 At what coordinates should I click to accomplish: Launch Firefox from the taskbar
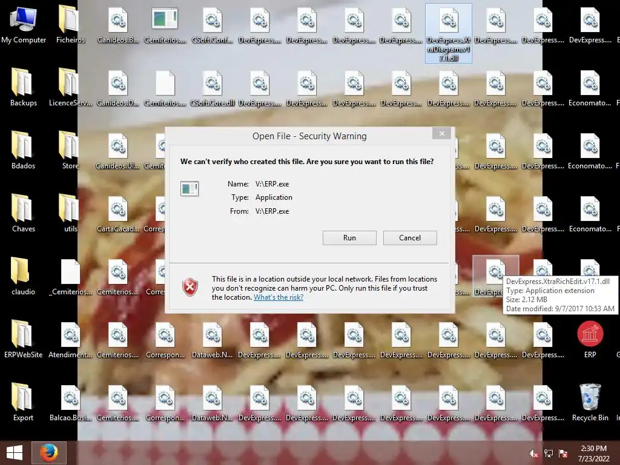49,453
